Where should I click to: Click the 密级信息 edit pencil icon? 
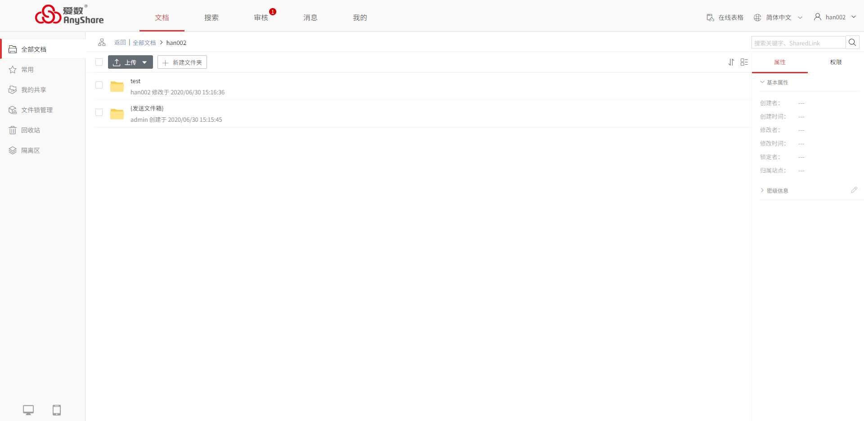tap(854, 190)
